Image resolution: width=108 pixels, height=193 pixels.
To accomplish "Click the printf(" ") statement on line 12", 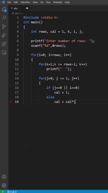I will coord(59,69).
